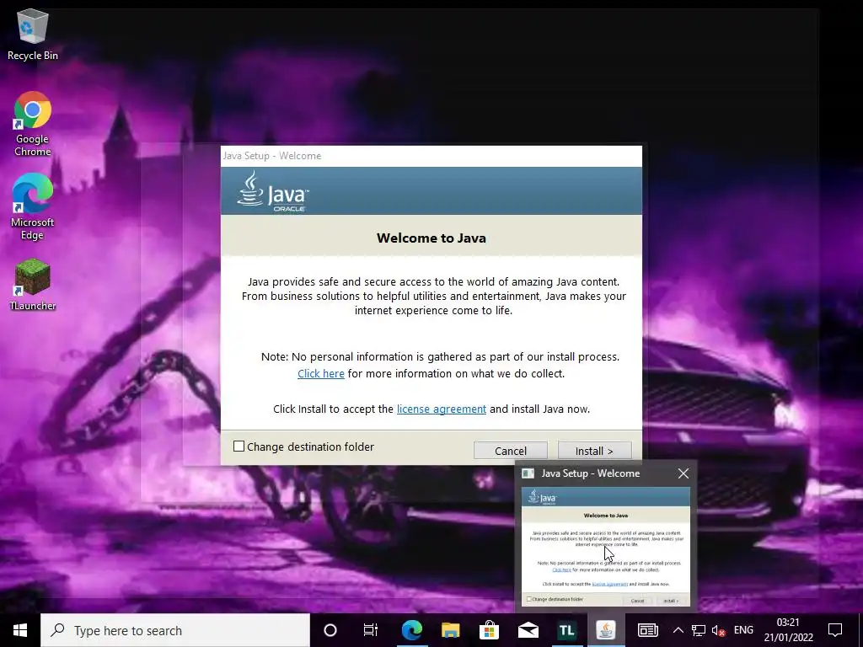The image size is (863, 647).
Task: Select the Java Setup window preview thumbnail
Action: (605, 546)
